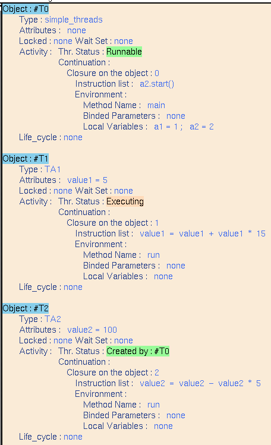Click the a2 = 2 local variable
Viewport: 271px width, 445px height.
[x=201, y=127]
